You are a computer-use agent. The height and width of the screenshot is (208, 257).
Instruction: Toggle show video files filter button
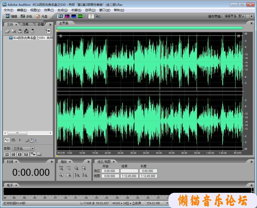tap(20, 154)
